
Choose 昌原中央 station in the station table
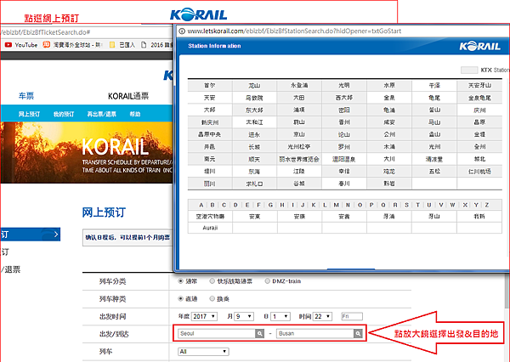(x=210, y=134)
